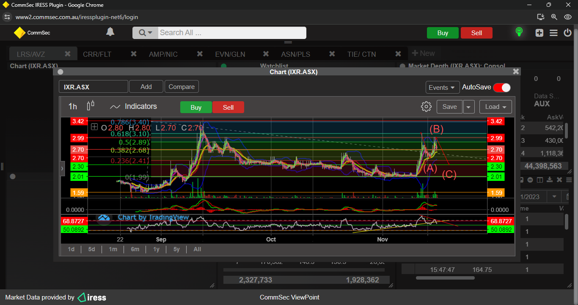578x305 pixels.
Task: Switch to the ASN/PLS tab
Action: (295, 54)
